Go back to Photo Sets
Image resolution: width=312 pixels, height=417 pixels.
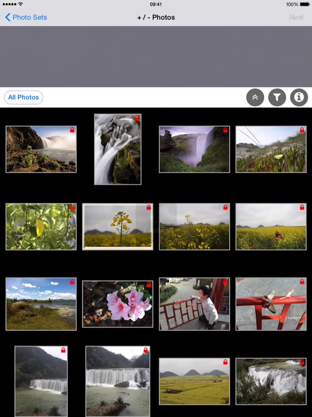(26, 17)
